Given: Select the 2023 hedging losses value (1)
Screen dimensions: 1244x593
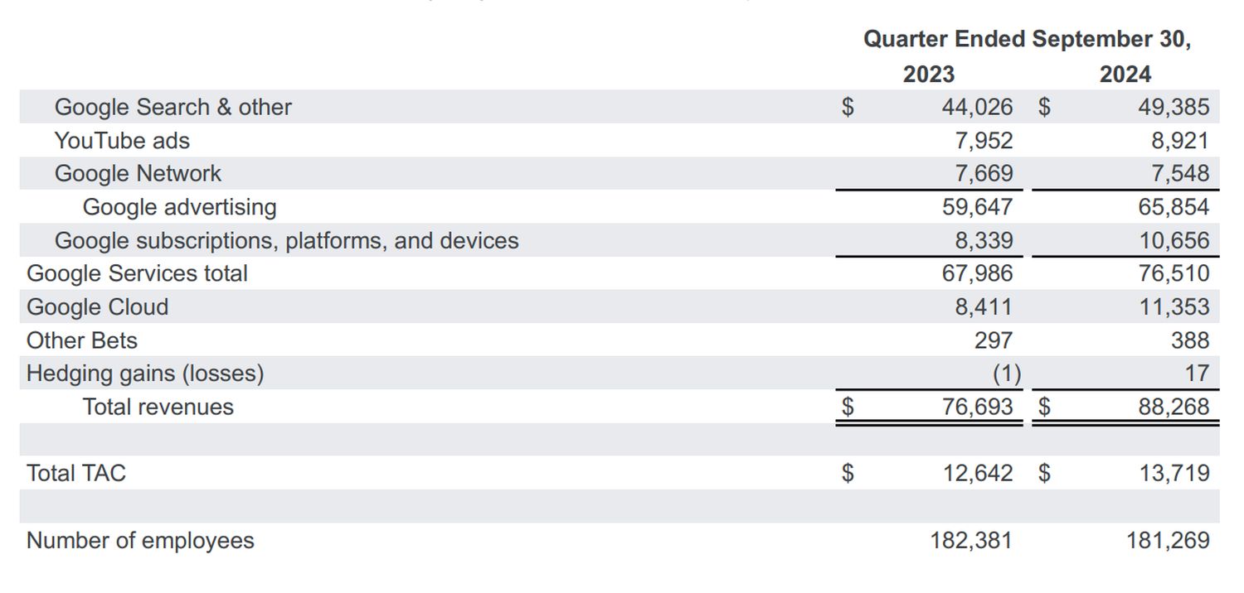Looking at the screenshot, I should point(1006,374).
